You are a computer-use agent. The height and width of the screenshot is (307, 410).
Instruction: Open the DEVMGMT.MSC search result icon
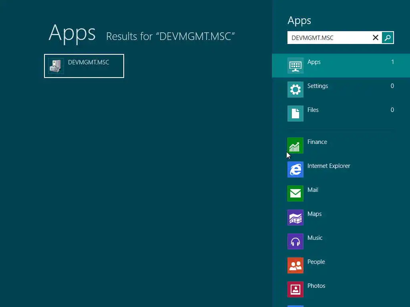coord(56,66)
